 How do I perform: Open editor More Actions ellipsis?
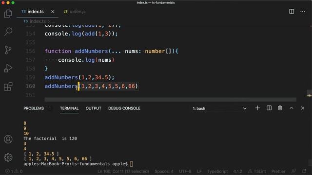[x=303, y=12]
